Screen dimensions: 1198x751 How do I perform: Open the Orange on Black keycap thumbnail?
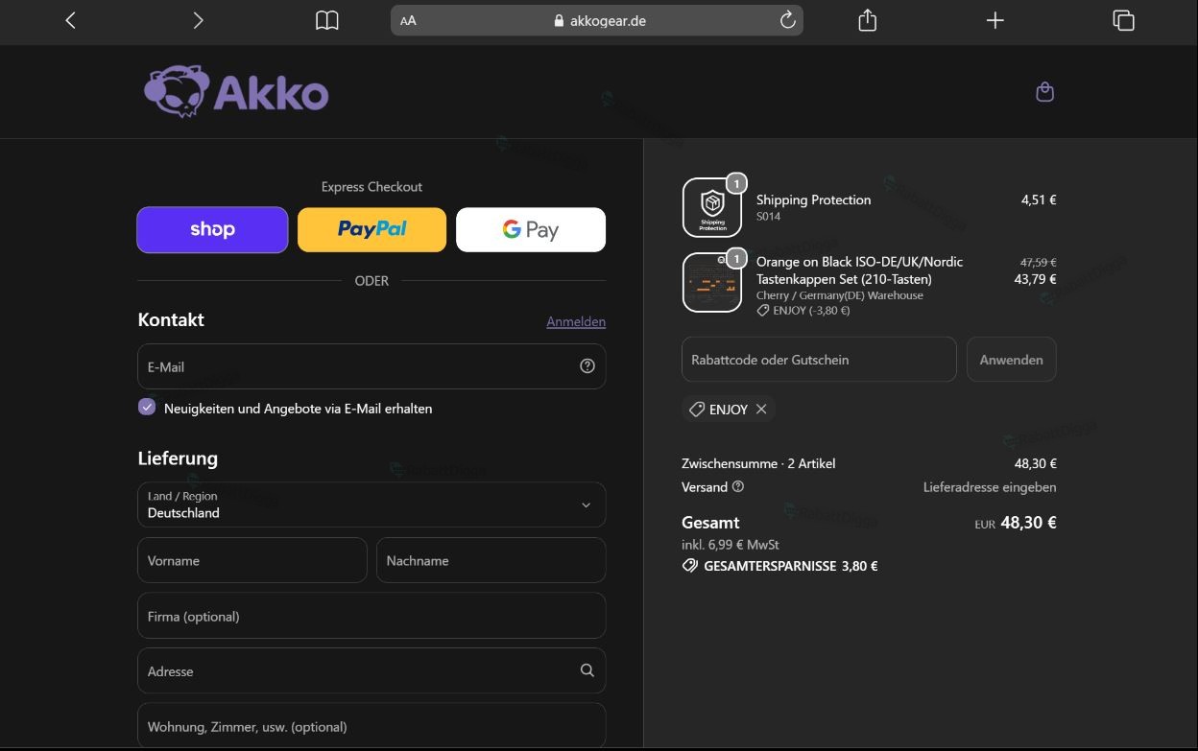point(712,282)
